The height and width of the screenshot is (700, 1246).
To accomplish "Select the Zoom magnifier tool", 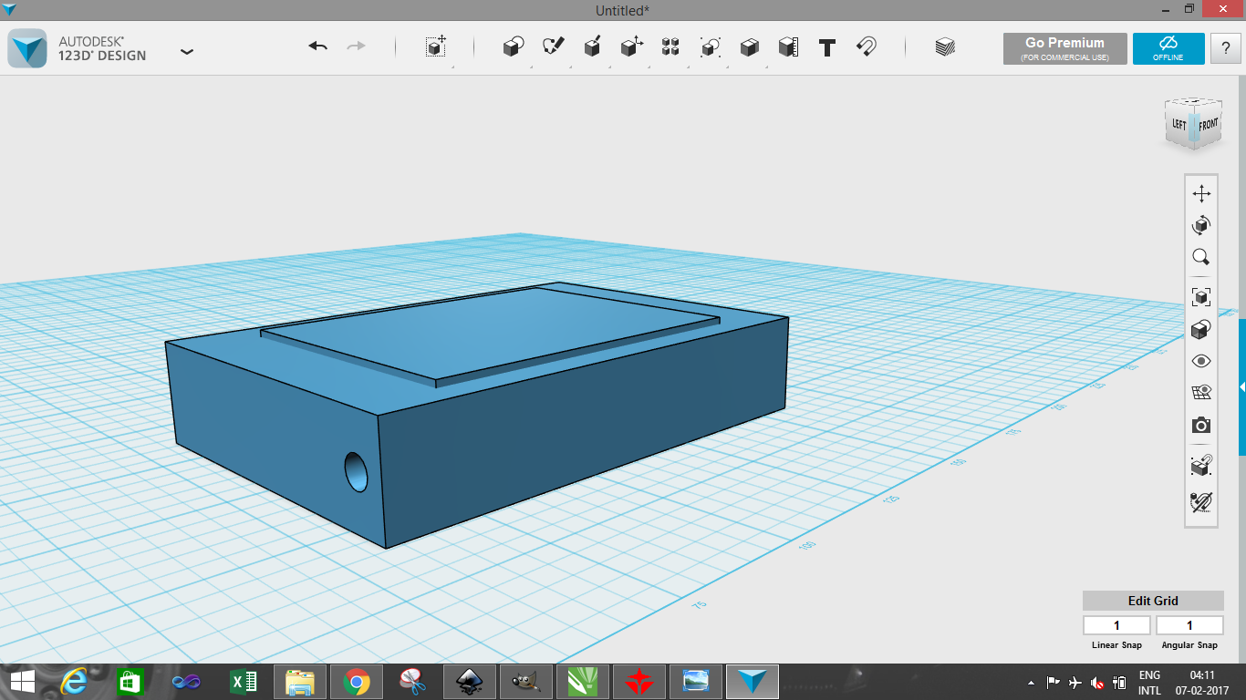I will pyautogui.click(x=1201, y=257).
